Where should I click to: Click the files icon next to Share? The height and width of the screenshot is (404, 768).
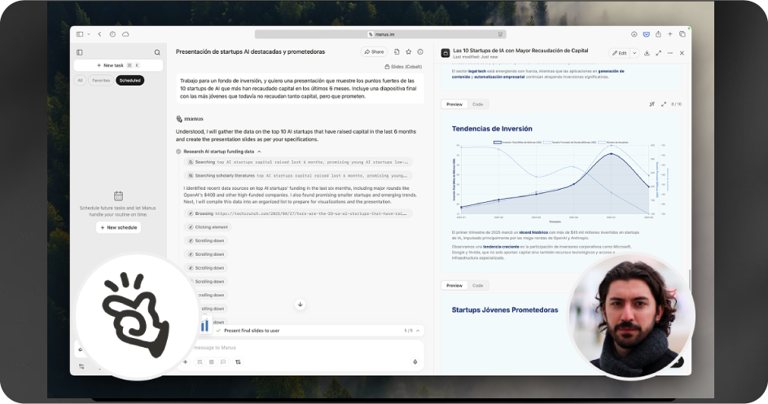click(397, 52)
